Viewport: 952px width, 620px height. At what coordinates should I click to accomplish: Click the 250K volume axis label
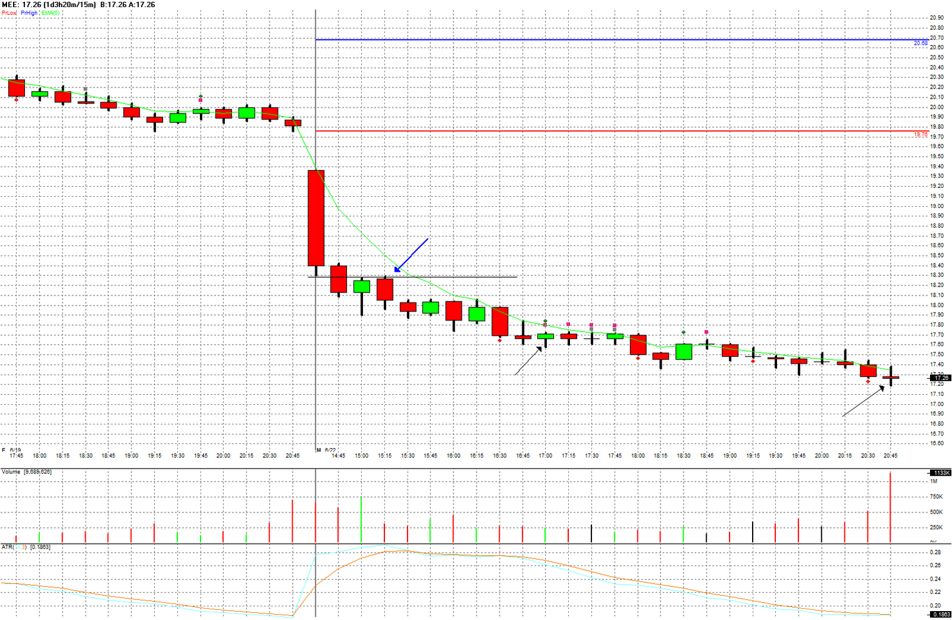point(937,527)
